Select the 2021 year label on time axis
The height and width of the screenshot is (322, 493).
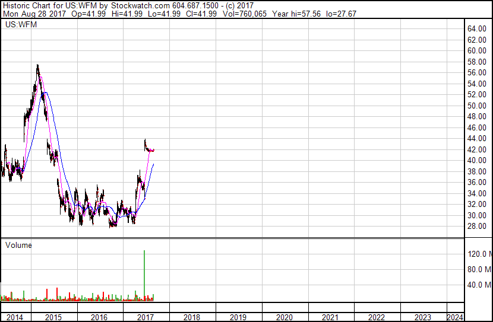pos(330,317)
